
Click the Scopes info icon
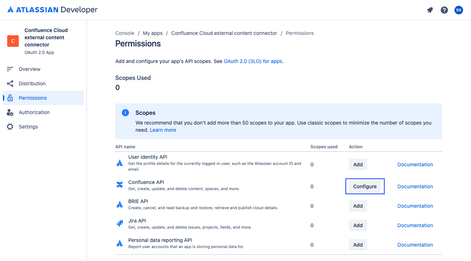click(x=125, y=113)
